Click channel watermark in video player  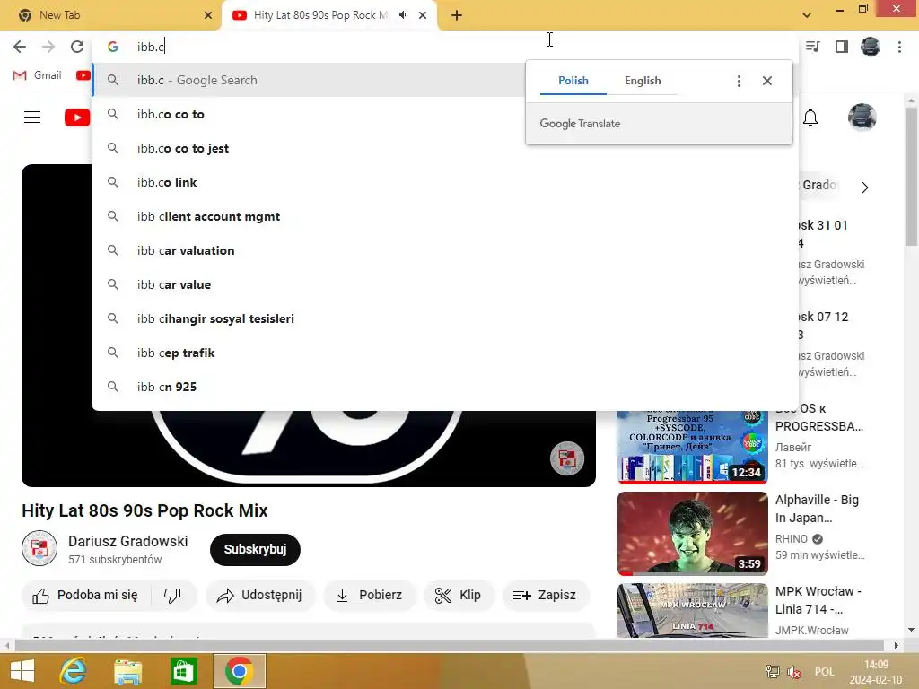(x=567, y=458)
